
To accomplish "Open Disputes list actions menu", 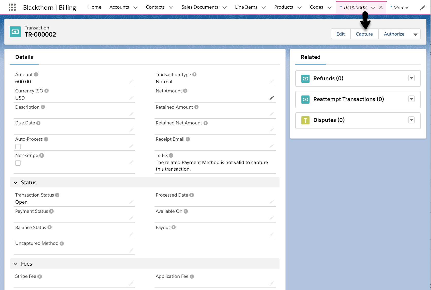I will coord(411,120).
